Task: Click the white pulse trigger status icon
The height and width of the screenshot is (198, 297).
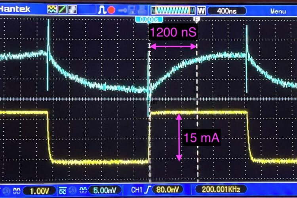Action: (x=102, y=10)
